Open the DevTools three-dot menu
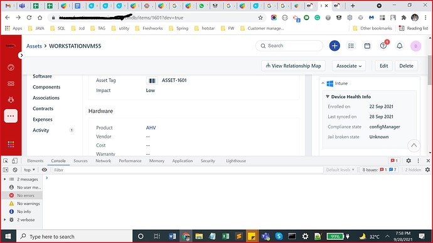Screen dimensions: 433x243 (x=418, y=160)
